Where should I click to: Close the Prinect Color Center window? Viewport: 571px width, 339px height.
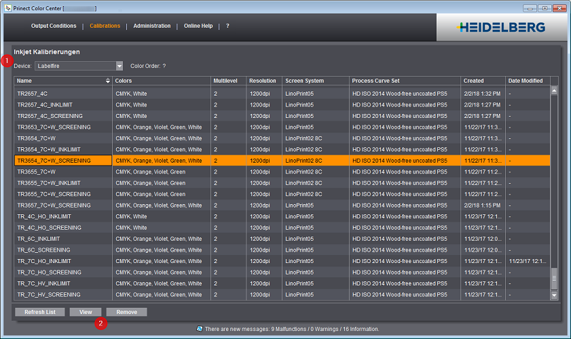(559, 8)
